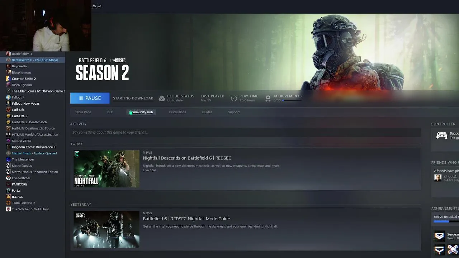
Task: Click the activity status input field
Action: pyautogui.click(x=246, y=132)
